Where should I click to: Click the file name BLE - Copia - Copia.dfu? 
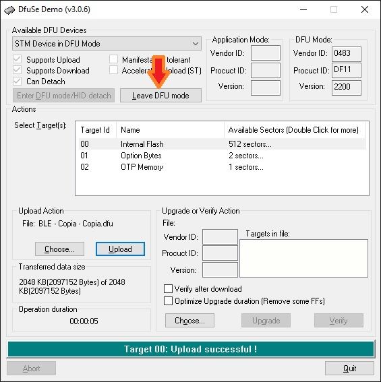pos(76,224)
